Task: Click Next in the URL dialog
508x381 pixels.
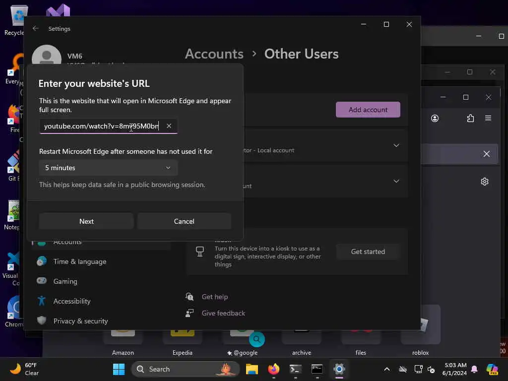Action: point(86,221)
